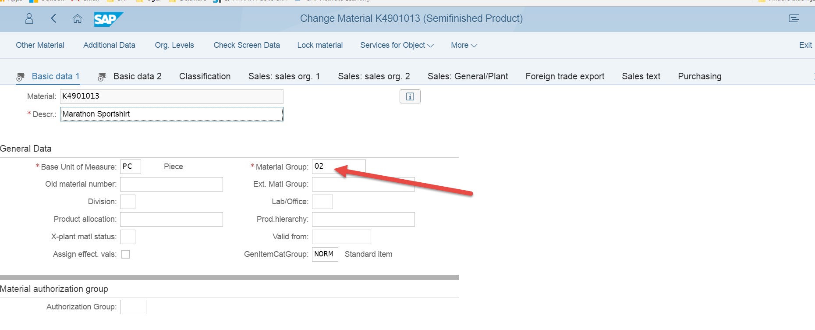This screenshot has width=815, height=330.
Task: Open the Sales: sales org. 2 tab
Action: (374, 76)
